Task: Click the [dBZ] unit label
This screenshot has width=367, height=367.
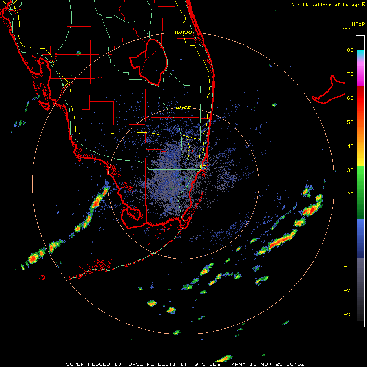Action: pos(346,28)
